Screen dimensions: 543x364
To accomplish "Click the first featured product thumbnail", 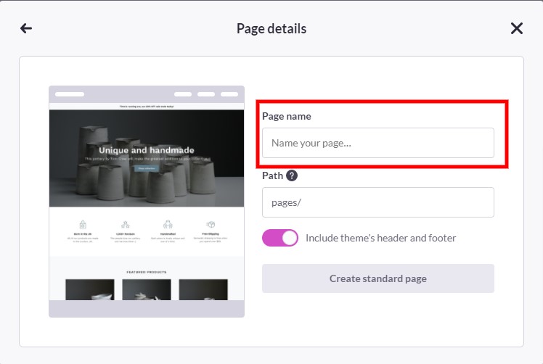I will 90,289.
